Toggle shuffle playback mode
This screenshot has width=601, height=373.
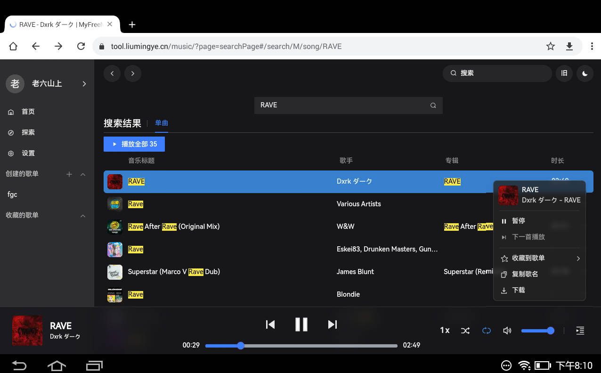click(465, 331)
